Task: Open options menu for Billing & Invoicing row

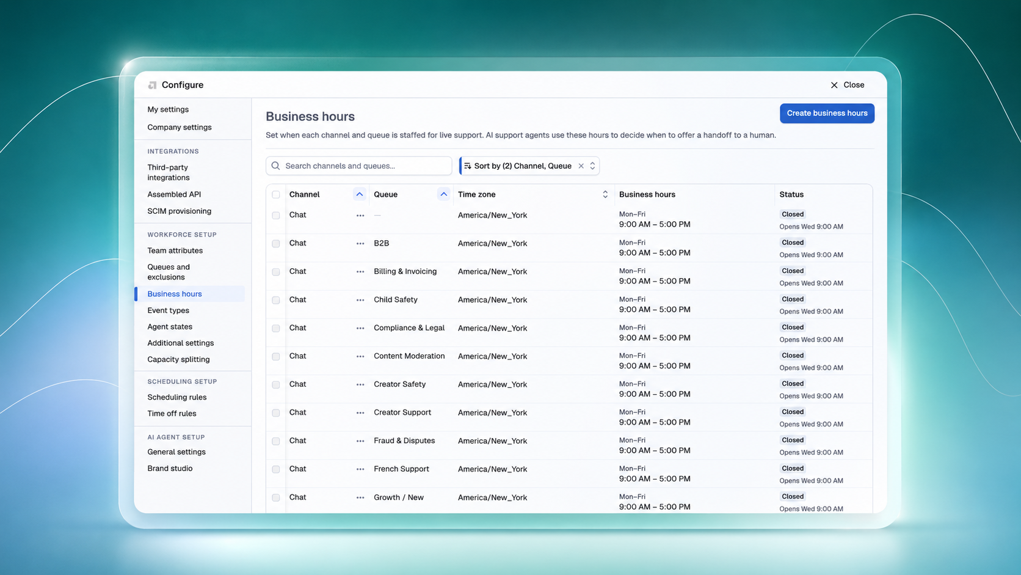Action: pyautogui.click(x=360, y=272)
